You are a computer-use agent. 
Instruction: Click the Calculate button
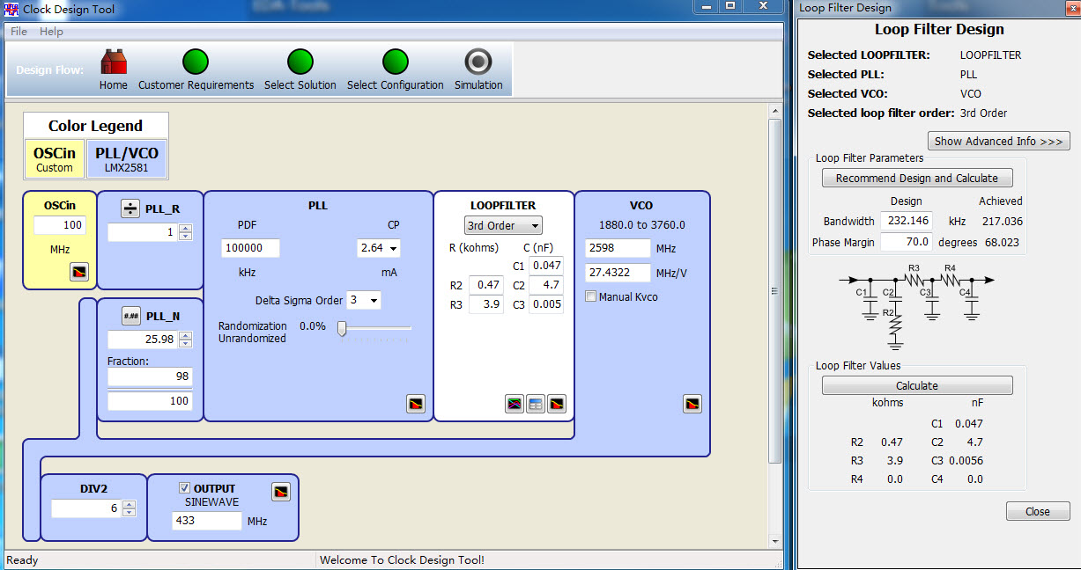point(917,385)
